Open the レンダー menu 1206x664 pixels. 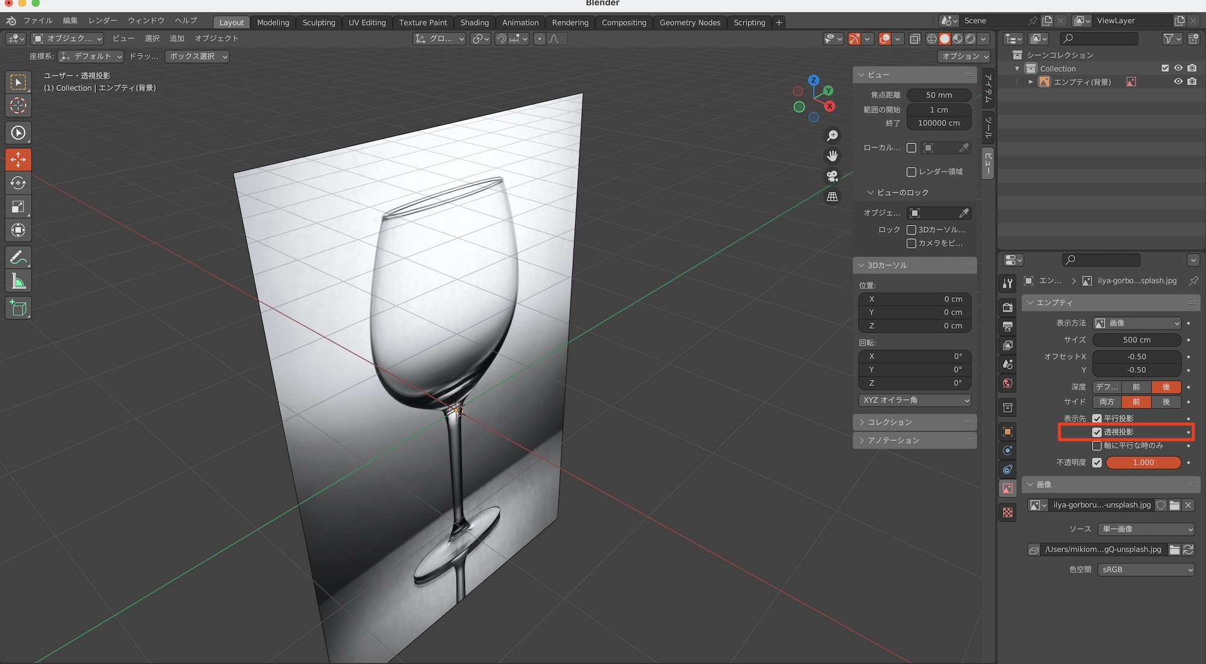(103, 21)
